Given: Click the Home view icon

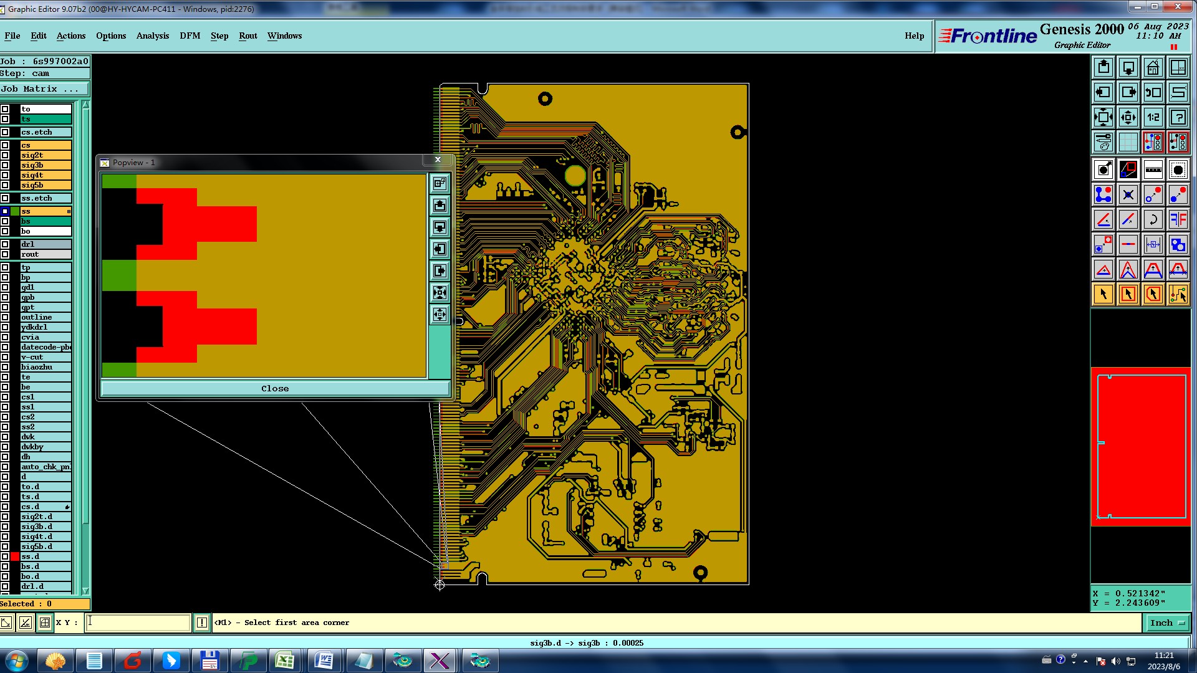Looking at the screenshot, I should (x=1153, y=67).
